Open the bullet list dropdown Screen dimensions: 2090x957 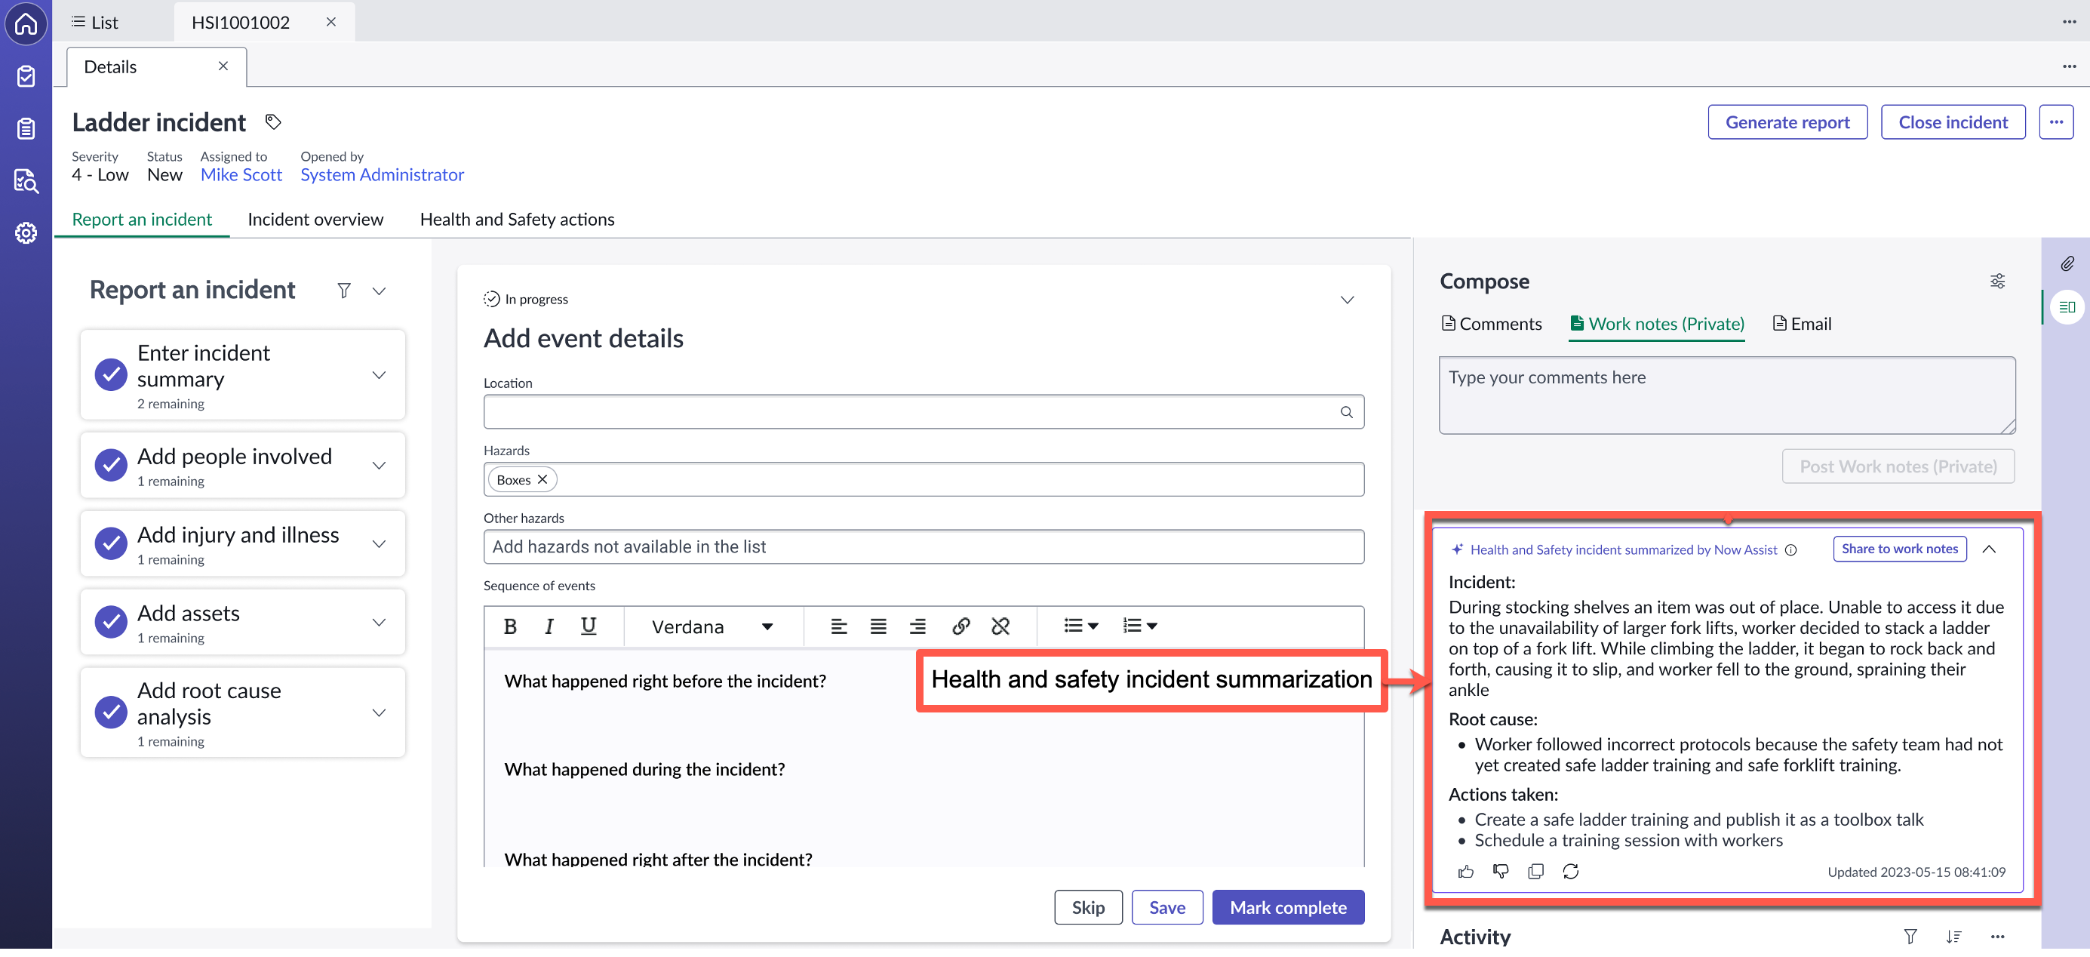(1080, 626)
